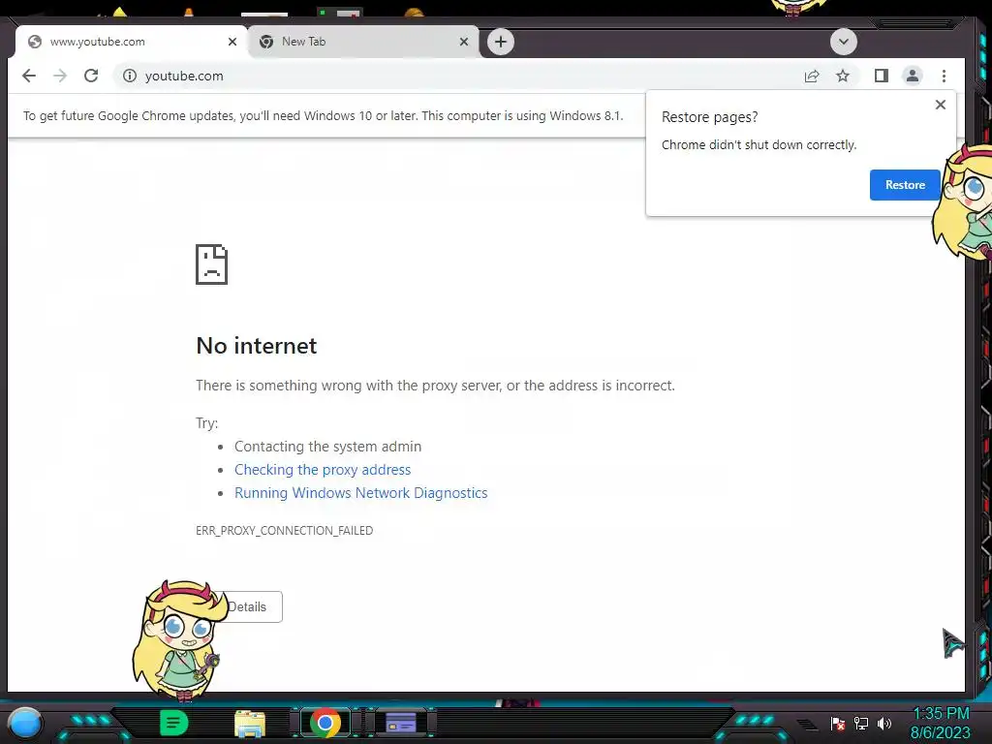Run Windows Network Diagnostics link
The height and width of the screenshot is (744, 992).
(360, 493)
